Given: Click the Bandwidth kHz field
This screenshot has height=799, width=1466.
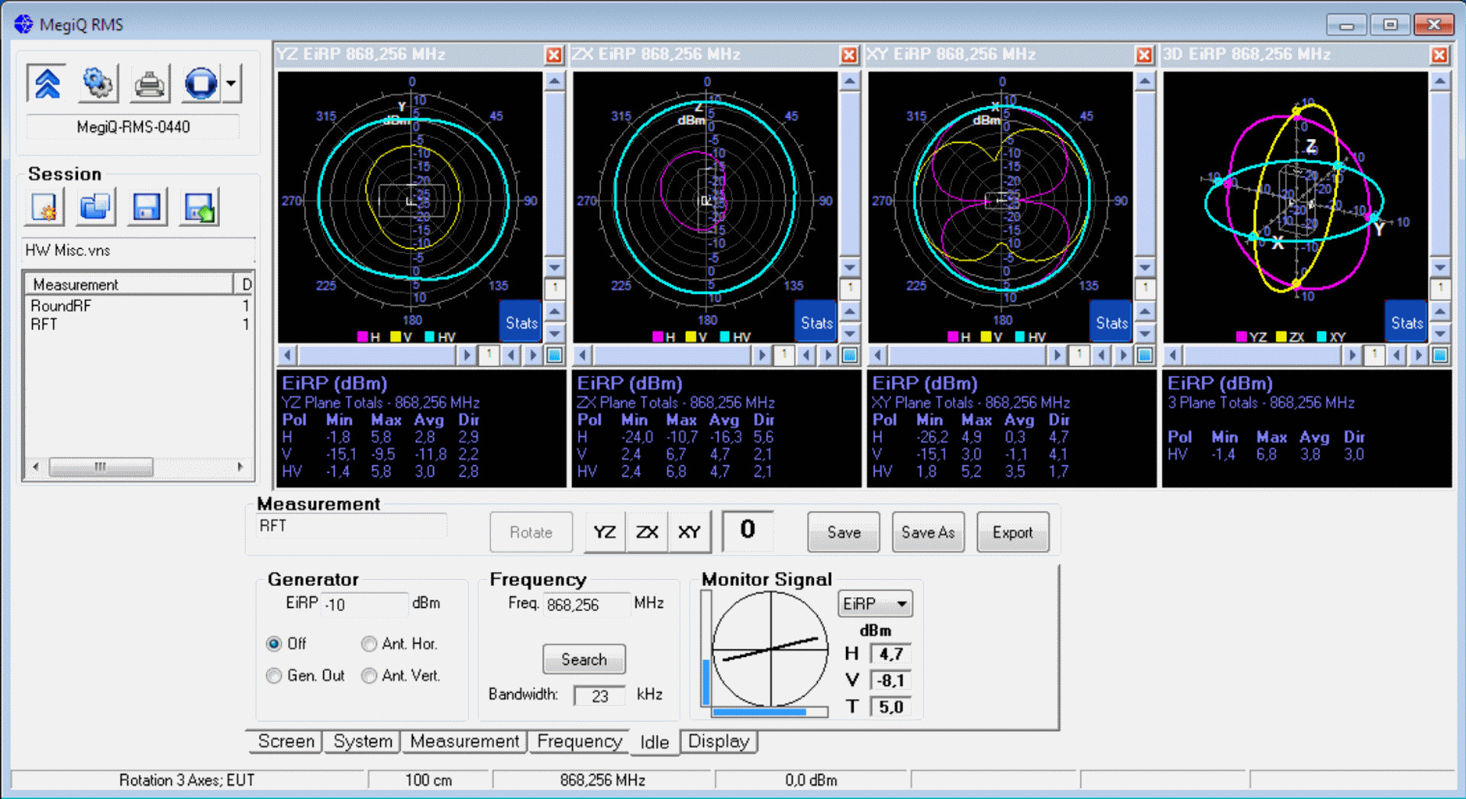Looking at the screenshot, I should pyautogui.click(x=599, y=696).
